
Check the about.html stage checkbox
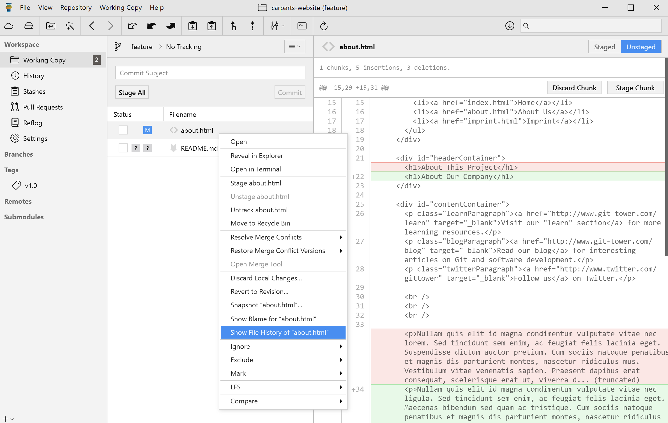[123, 130]
